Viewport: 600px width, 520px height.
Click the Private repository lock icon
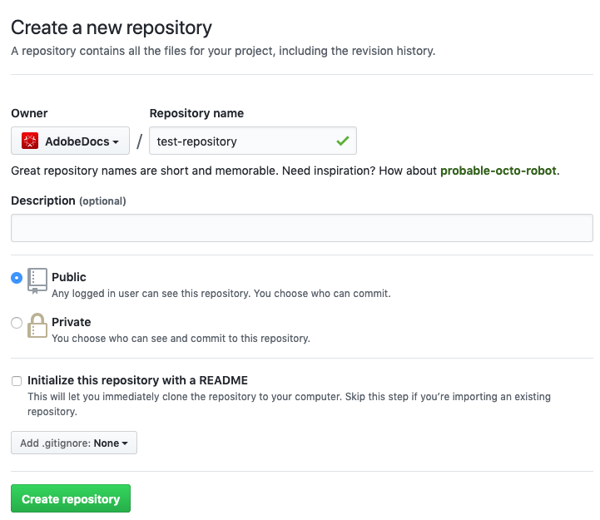click(x=37, y=325)
